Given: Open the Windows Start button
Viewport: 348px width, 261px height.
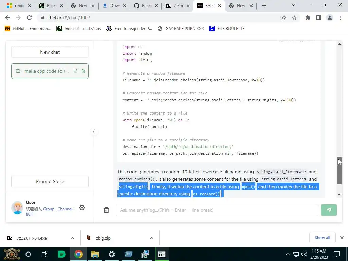Looking at the screenshot, I should coord(12,254).
